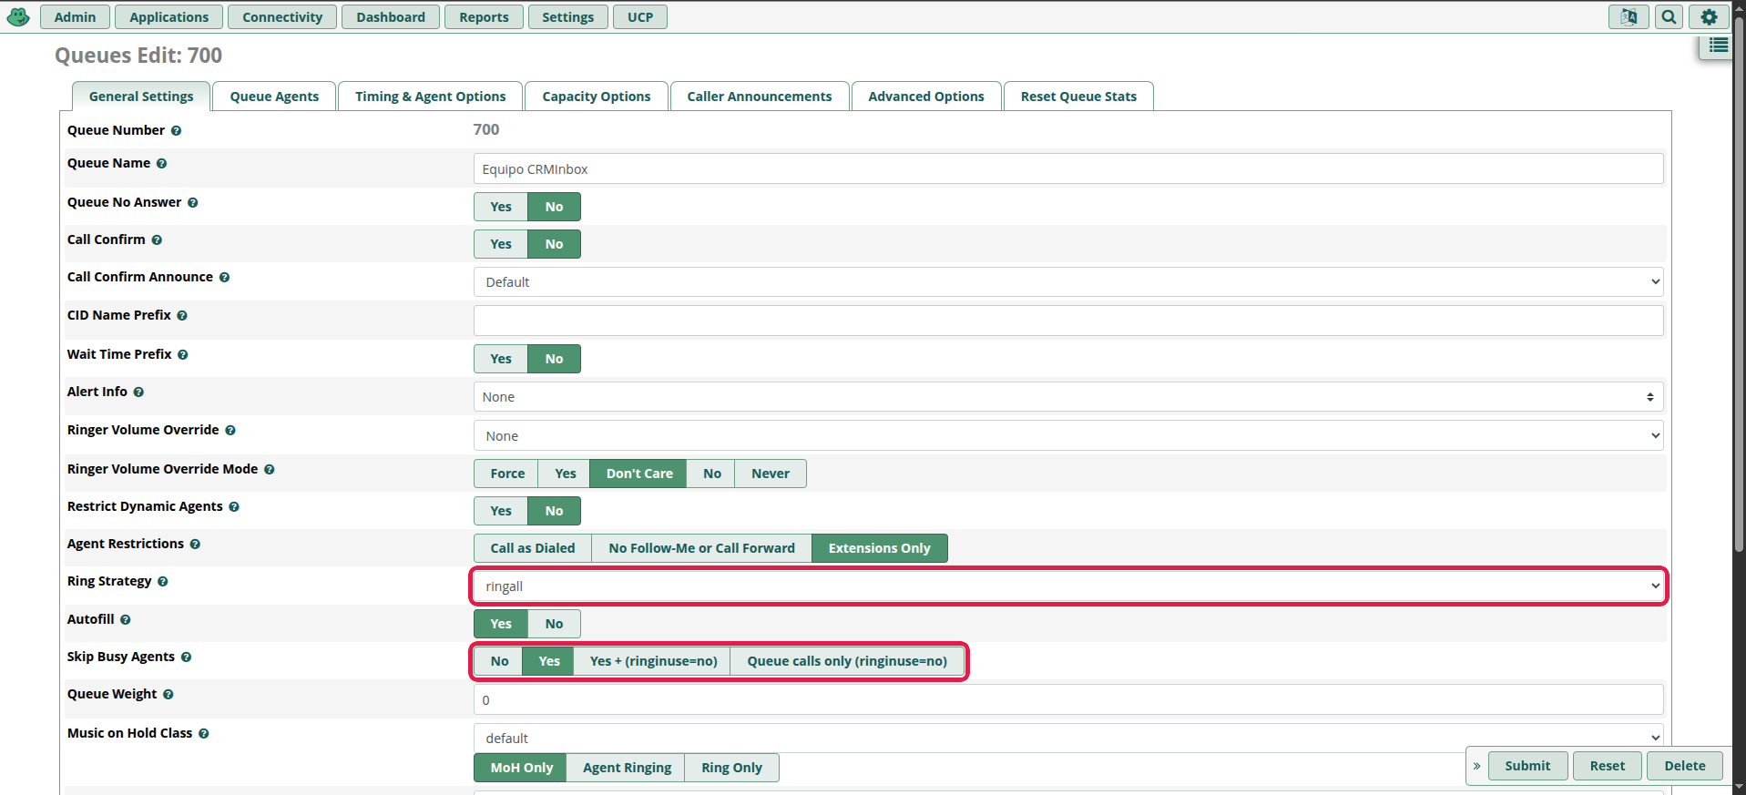Click help icon next to Skip Busy Agents
Image resolution: width=1746 pixels, height=795 pixels.
[186, 657]
